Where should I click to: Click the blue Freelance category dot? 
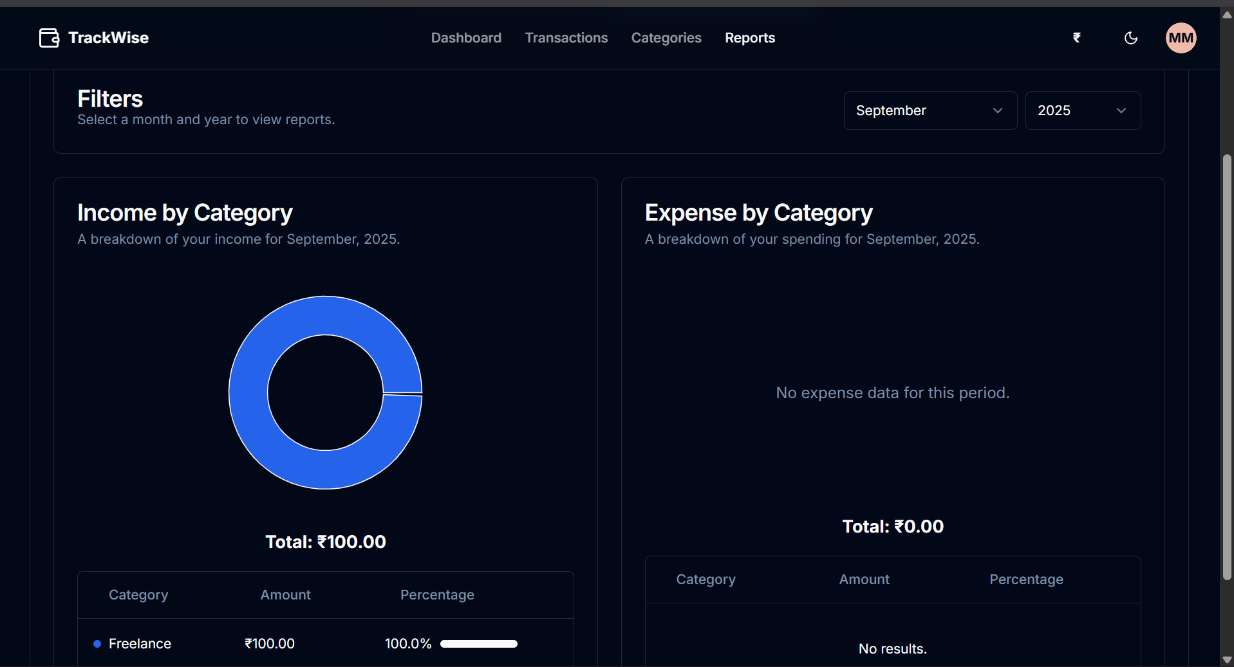coord(97,644)
